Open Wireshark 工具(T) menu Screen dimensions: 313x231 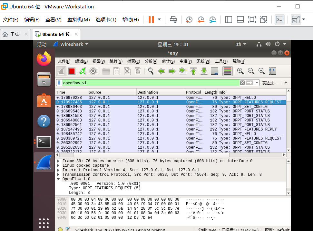click(x=221, y=61)
